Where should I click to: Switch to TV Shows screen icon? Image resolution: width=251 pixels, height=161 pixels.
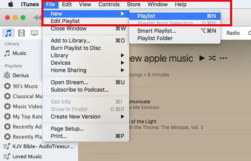34,33
